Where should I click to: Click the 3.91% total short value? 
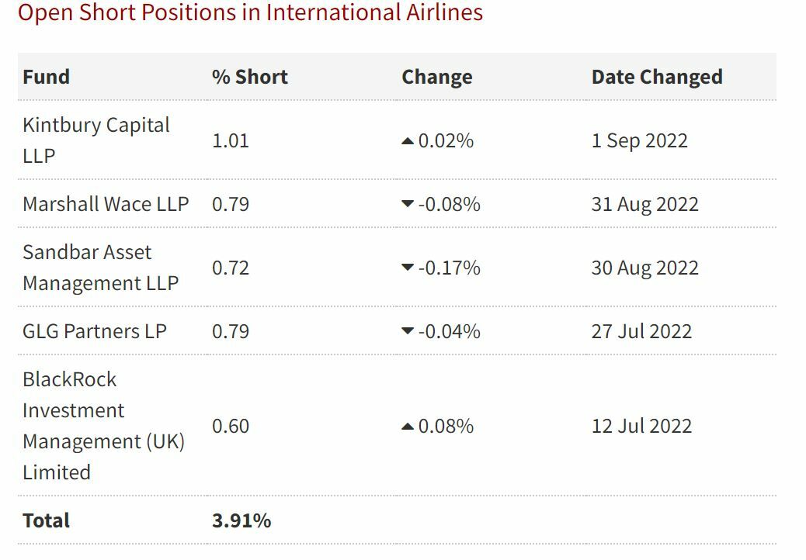(241, 520)
